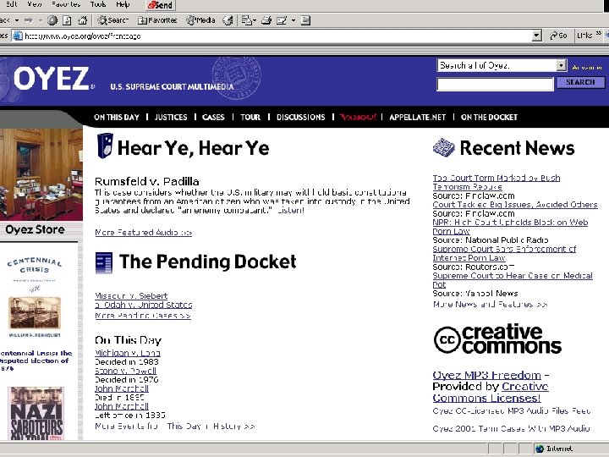The height and width of the screenshot is (457, 609).
Task: Click the address bar URL field
Action: tap(276, 36)
